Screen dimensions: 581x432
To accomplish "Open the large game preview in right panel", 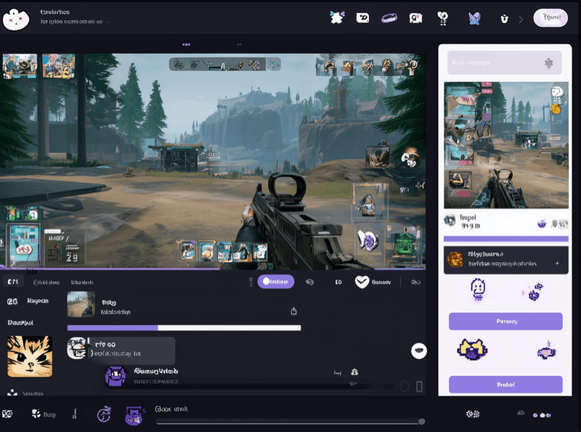I will point(506,145).
